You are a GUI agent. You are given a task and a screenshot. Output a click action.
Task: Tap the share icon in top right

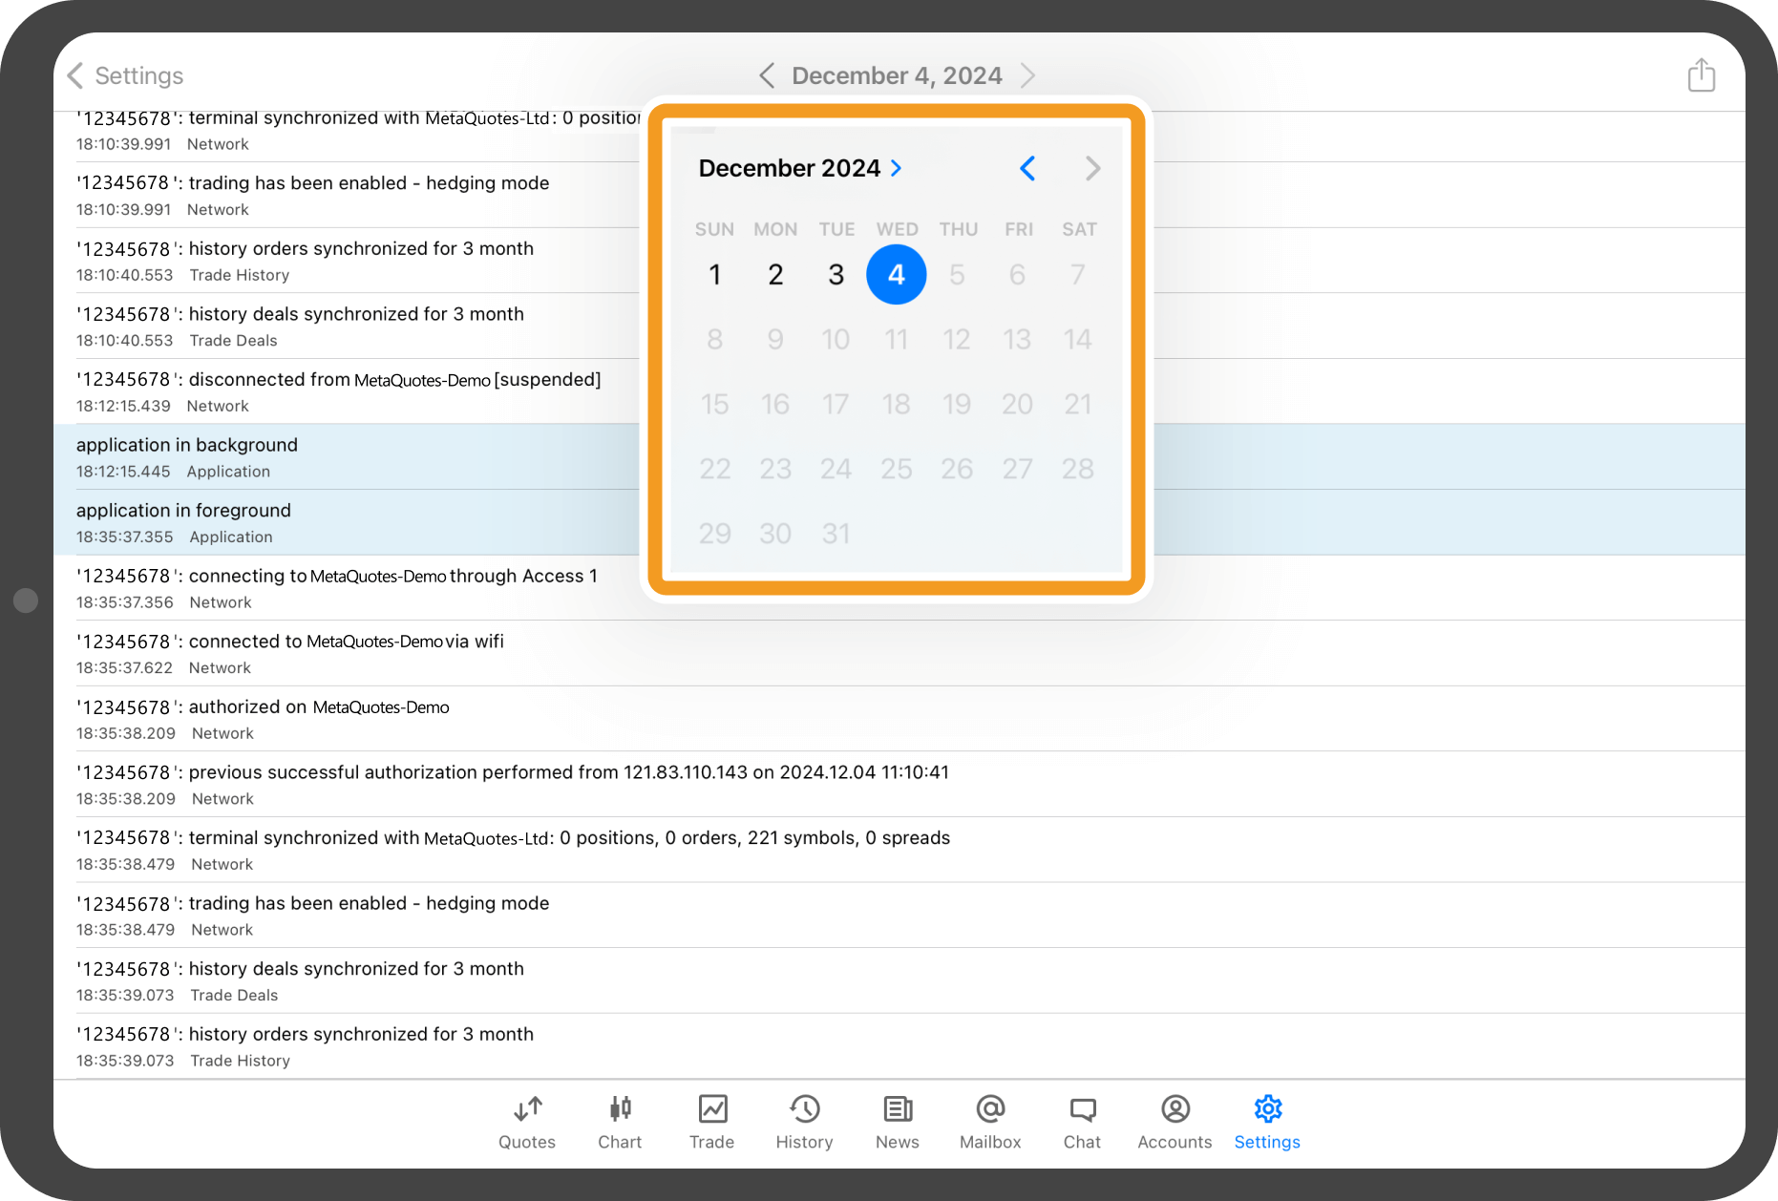pos(1701,75)
